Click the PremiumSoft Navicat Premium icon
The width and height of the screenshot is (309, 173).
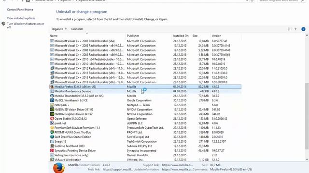(52, 128)
